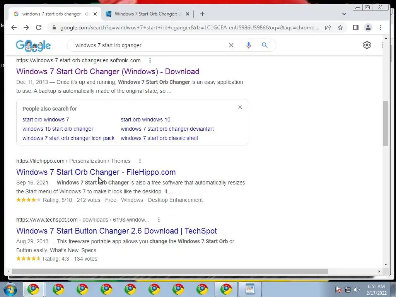Viewport: 396px width, 297px height.
Task: Open more options for techspot result
Action: 159,220
